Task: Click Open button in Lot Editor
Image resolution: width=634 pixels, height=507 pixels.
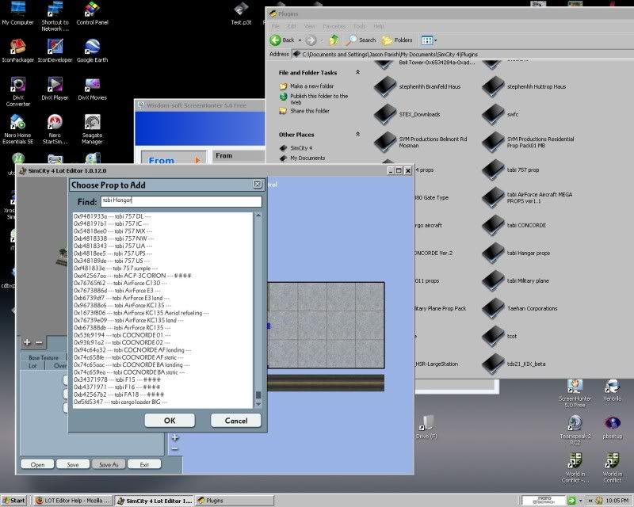Action: 37,464
